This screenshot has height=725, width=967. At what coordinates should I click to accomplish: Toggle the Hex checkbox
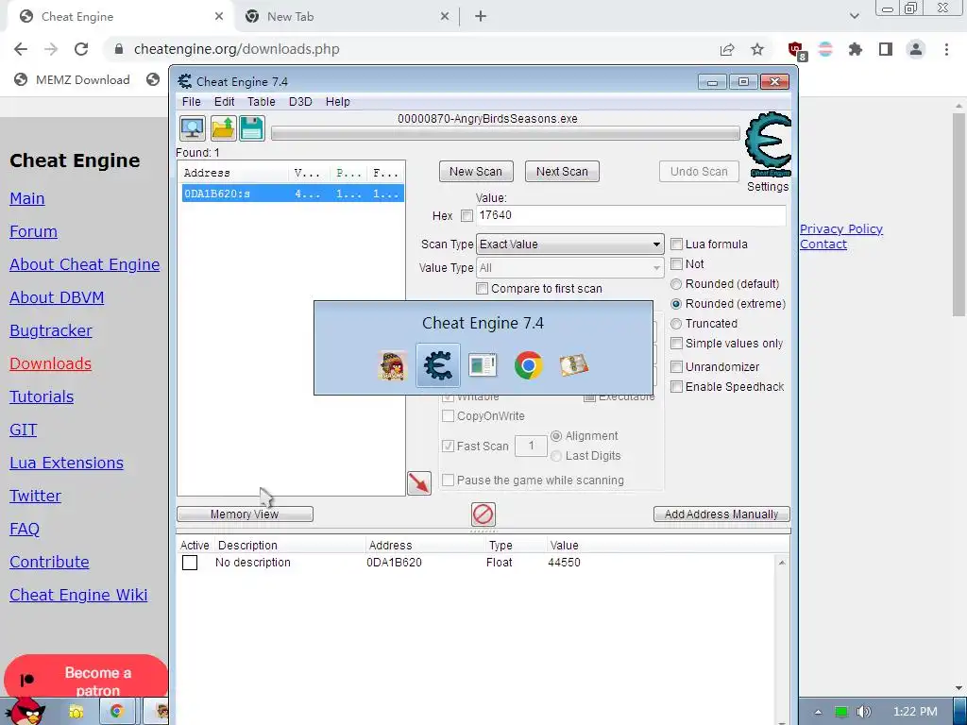467,216
